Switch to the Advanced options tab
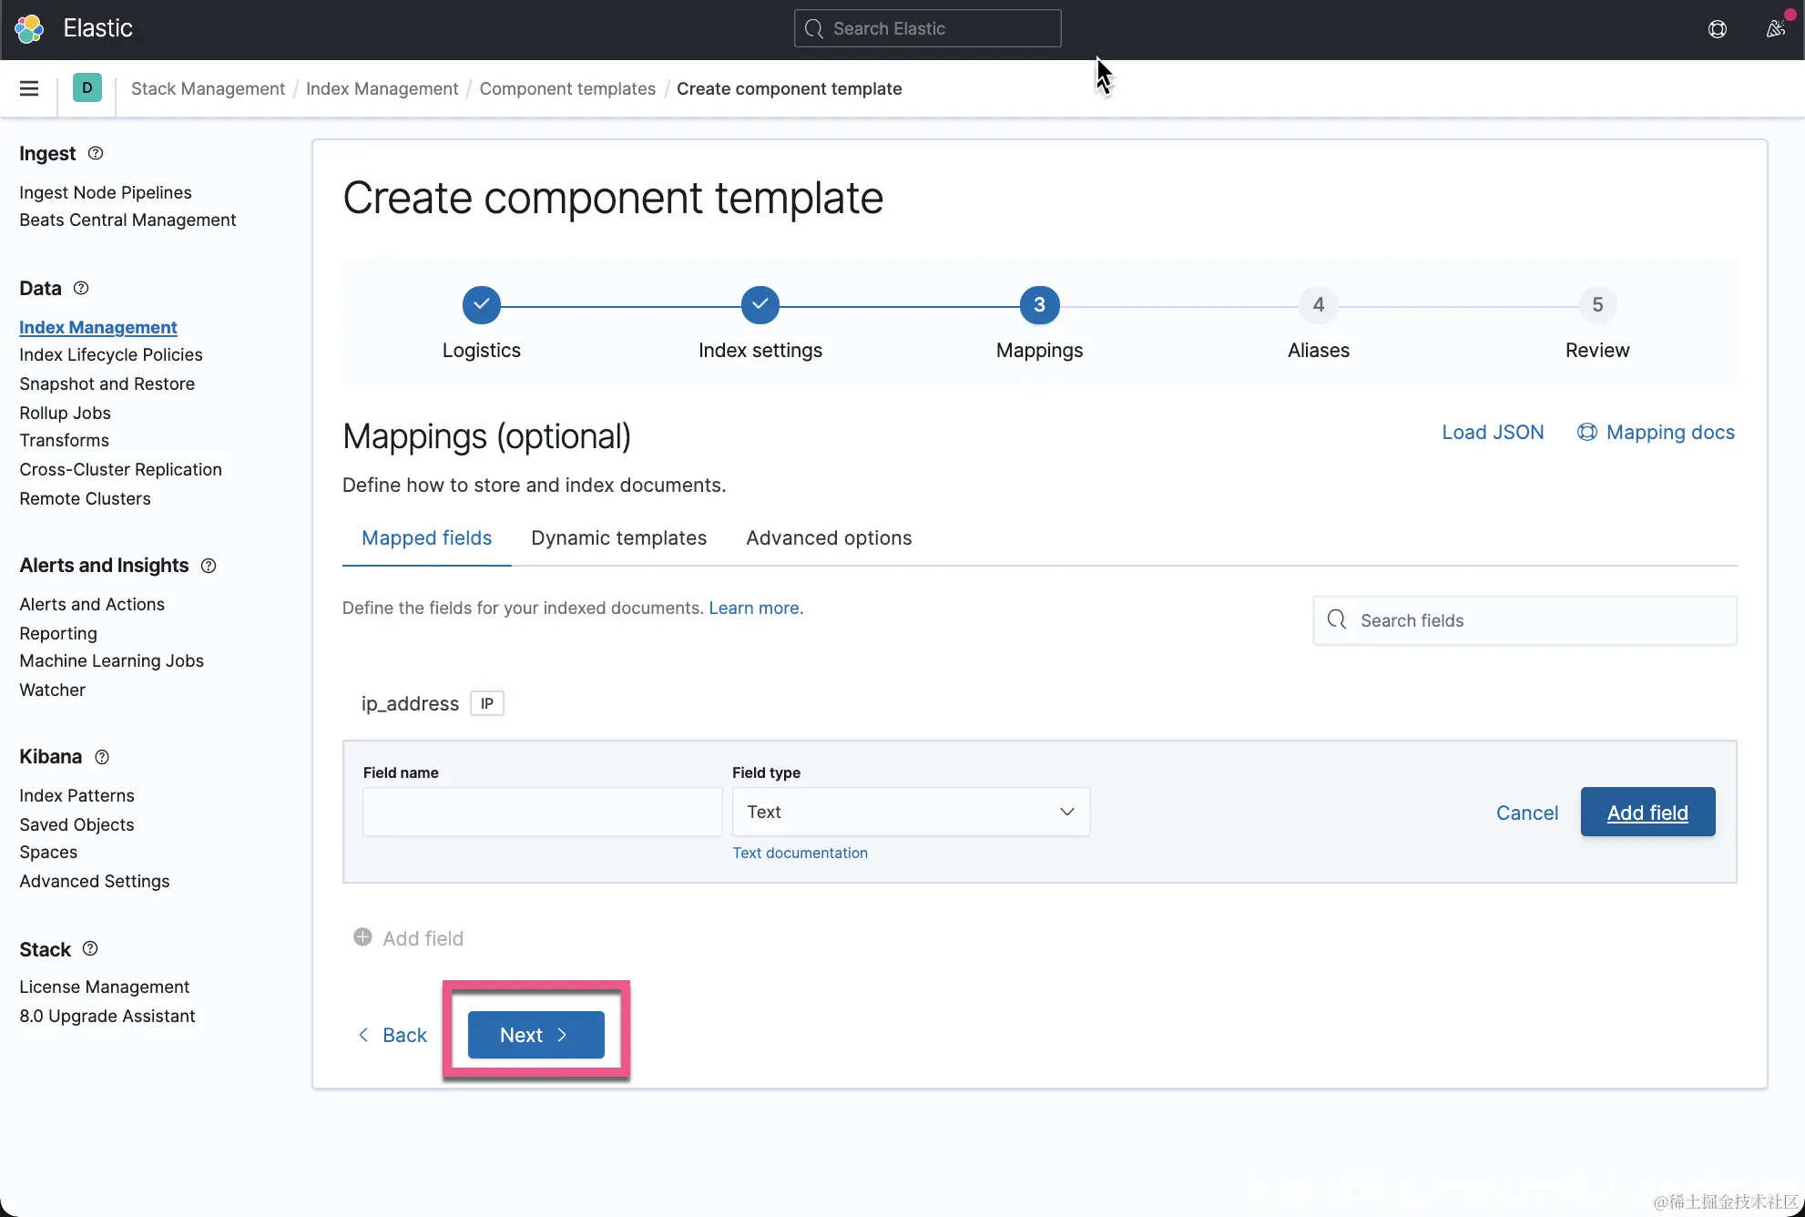The image size is (1805, 1217). click(828, 538)
